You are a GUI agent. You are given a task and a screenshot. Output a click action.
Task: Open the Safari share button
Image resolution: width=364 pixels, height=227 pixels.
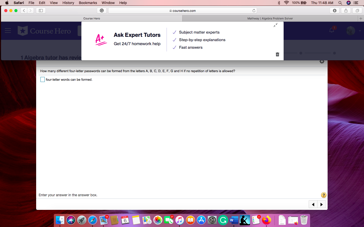click(346, 11)
